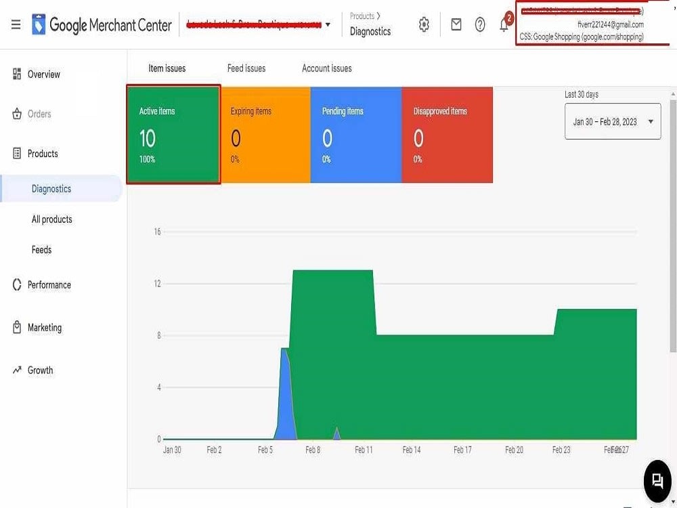This screenshot has width=677, height=508.
Task: Select Overview in the sidebar
Action: click(x=43, y=75)
